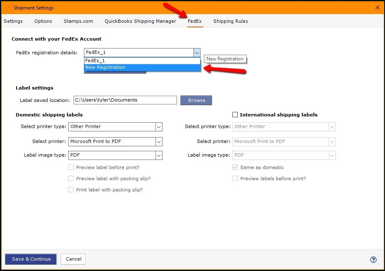Image resolution: width=385 pixels, height=271 pixels.
Task: Click the help question mark icon
Action: click(x=373, y=260)
